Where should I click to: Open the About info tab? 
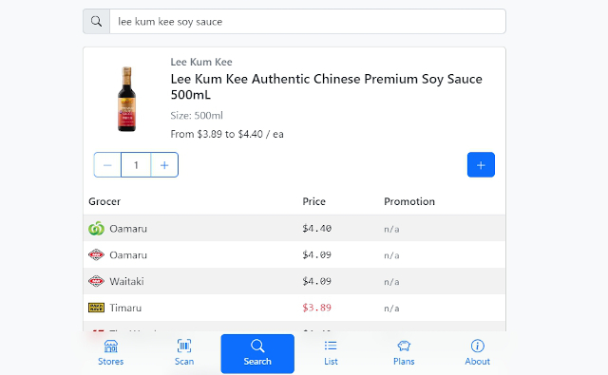click(x=477, y=353)
